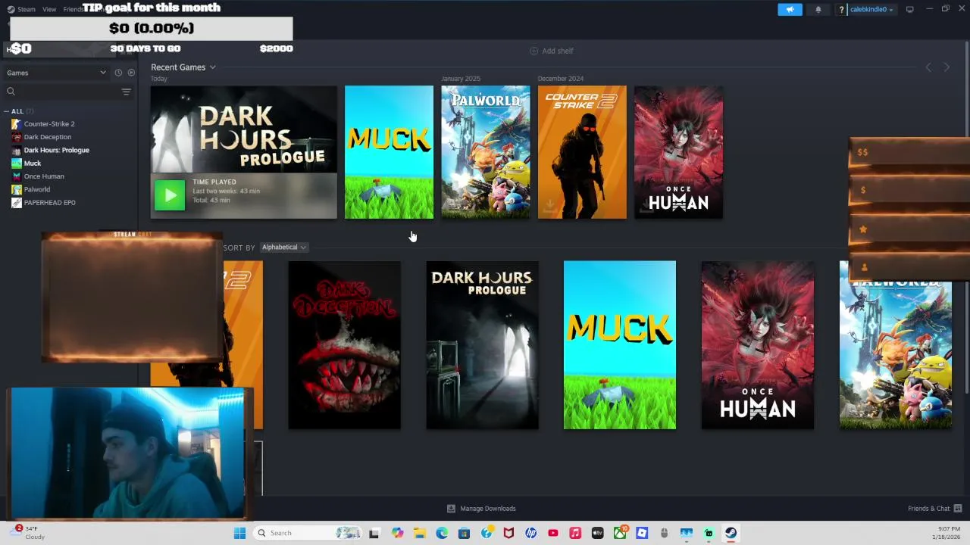Open Once Human cover in alphabetical shelf
Viewport: 970px width, 545px height.
758,345
